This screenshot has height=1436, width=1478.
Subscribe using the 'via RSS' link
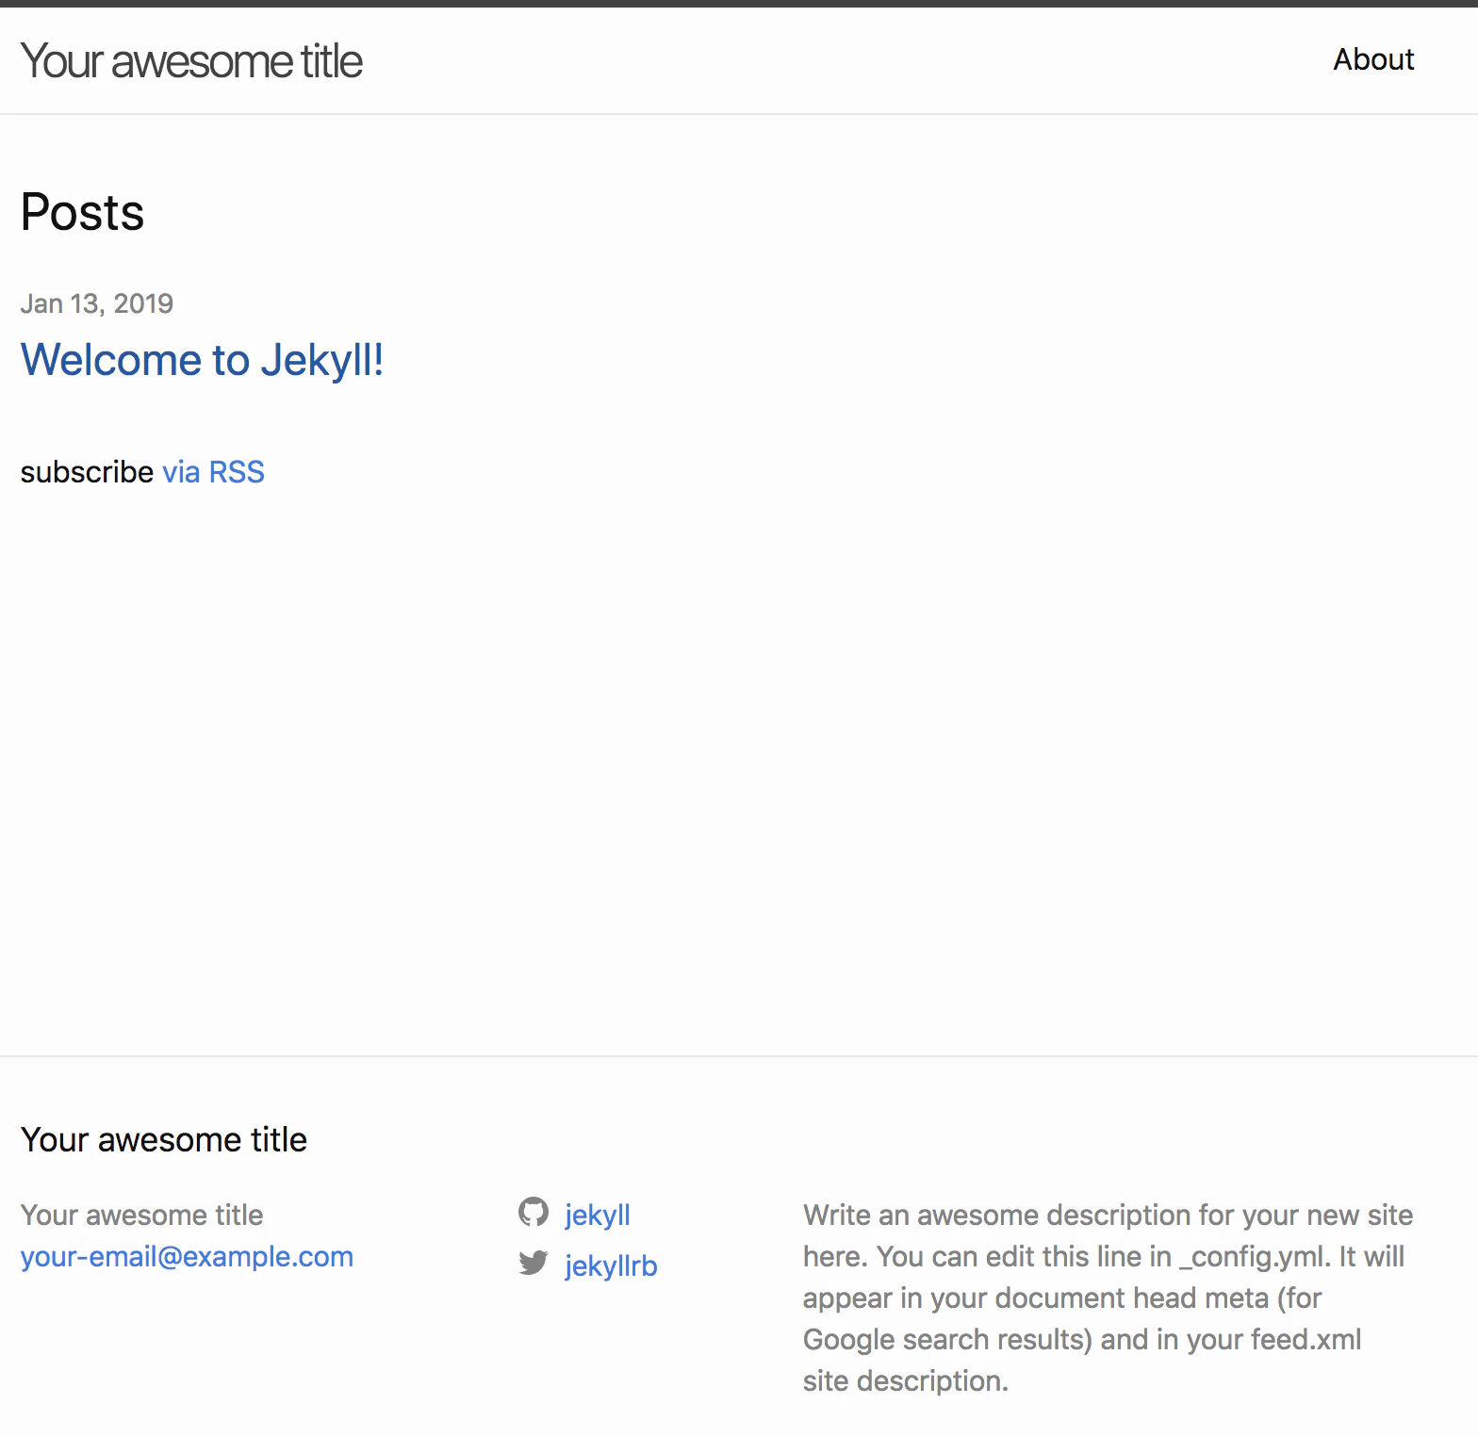pos(213,471)
